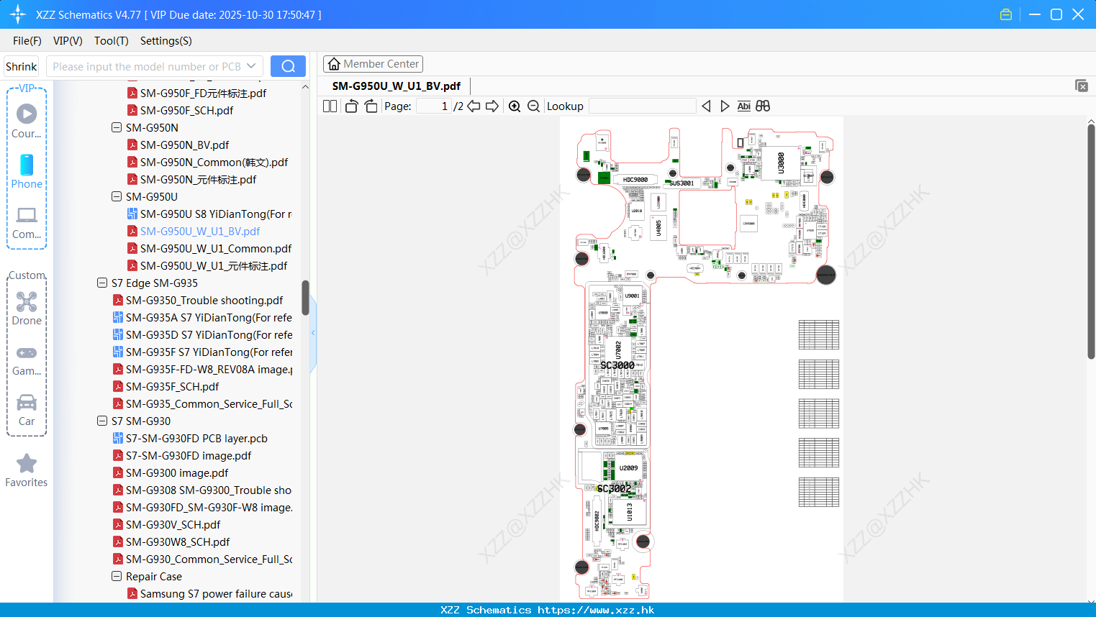Screen dimensions: 1096x617
Task: Open VIP(V) menu
Action: pos(68,41)
